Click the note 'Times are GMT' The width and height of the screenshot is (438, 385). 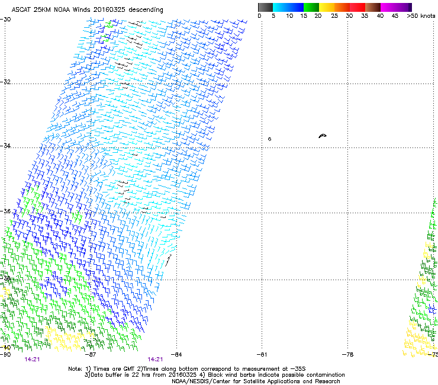(114, 369)
